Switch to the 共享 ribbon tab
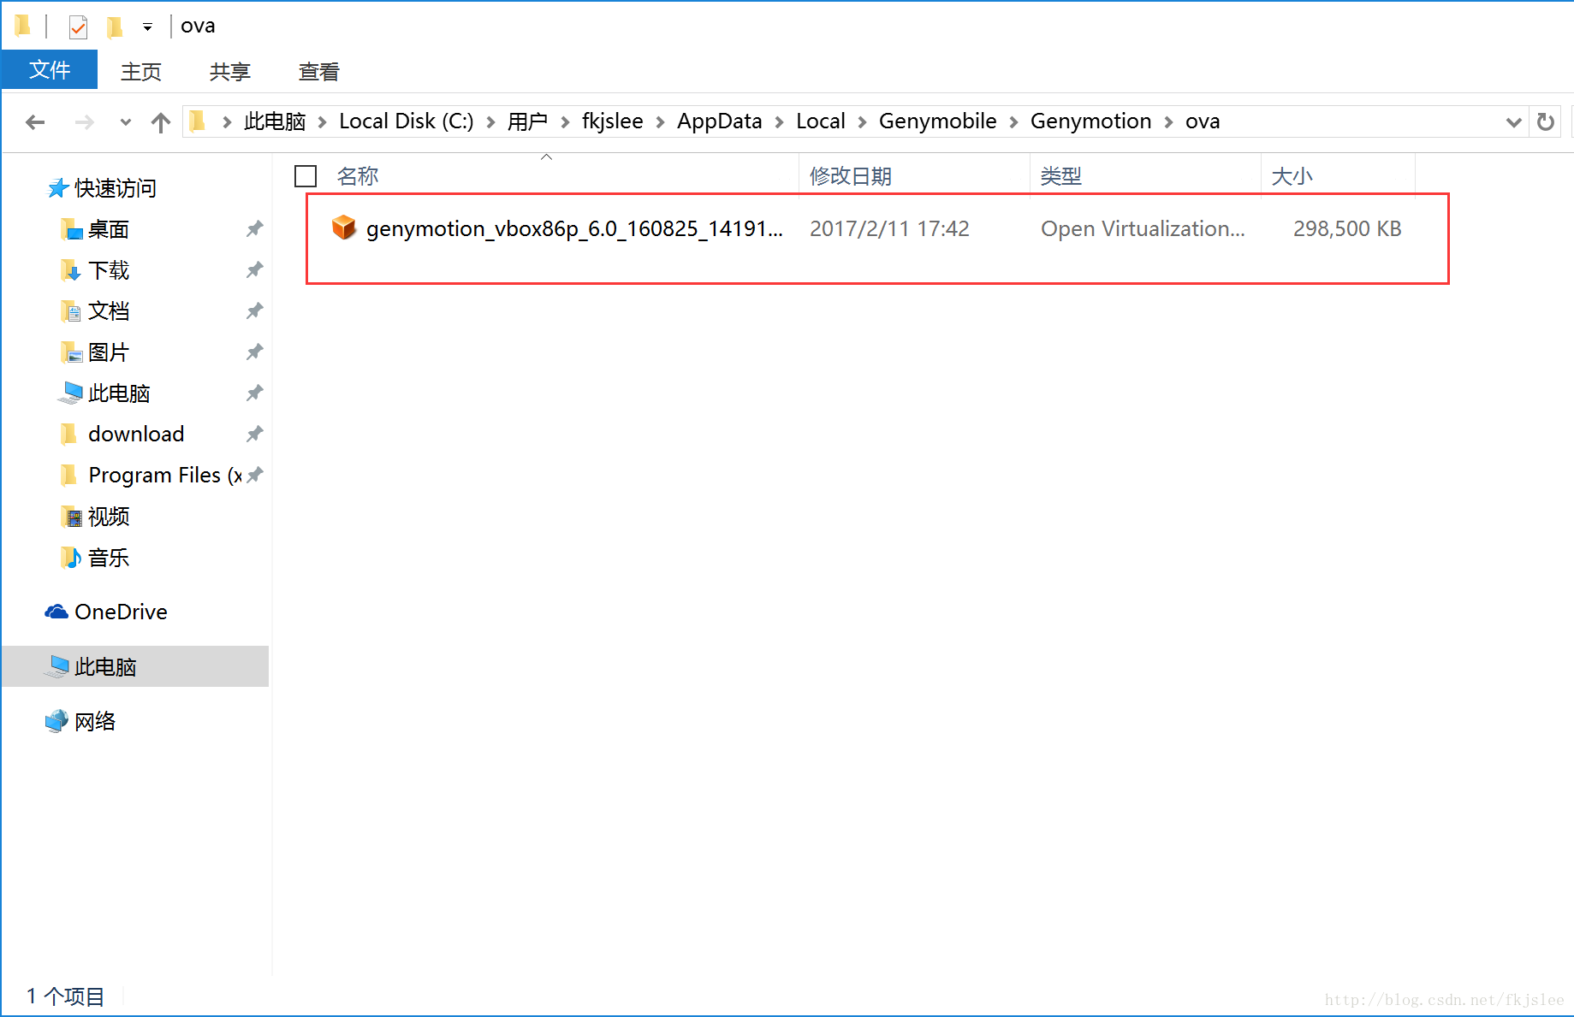Screen dimensions: 1574x1017 pyautogui.click(x=230, y=72)
